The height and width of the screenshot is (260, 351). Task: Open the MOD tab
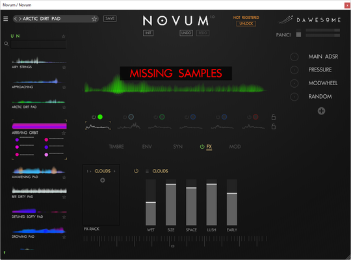click(235, 147)
